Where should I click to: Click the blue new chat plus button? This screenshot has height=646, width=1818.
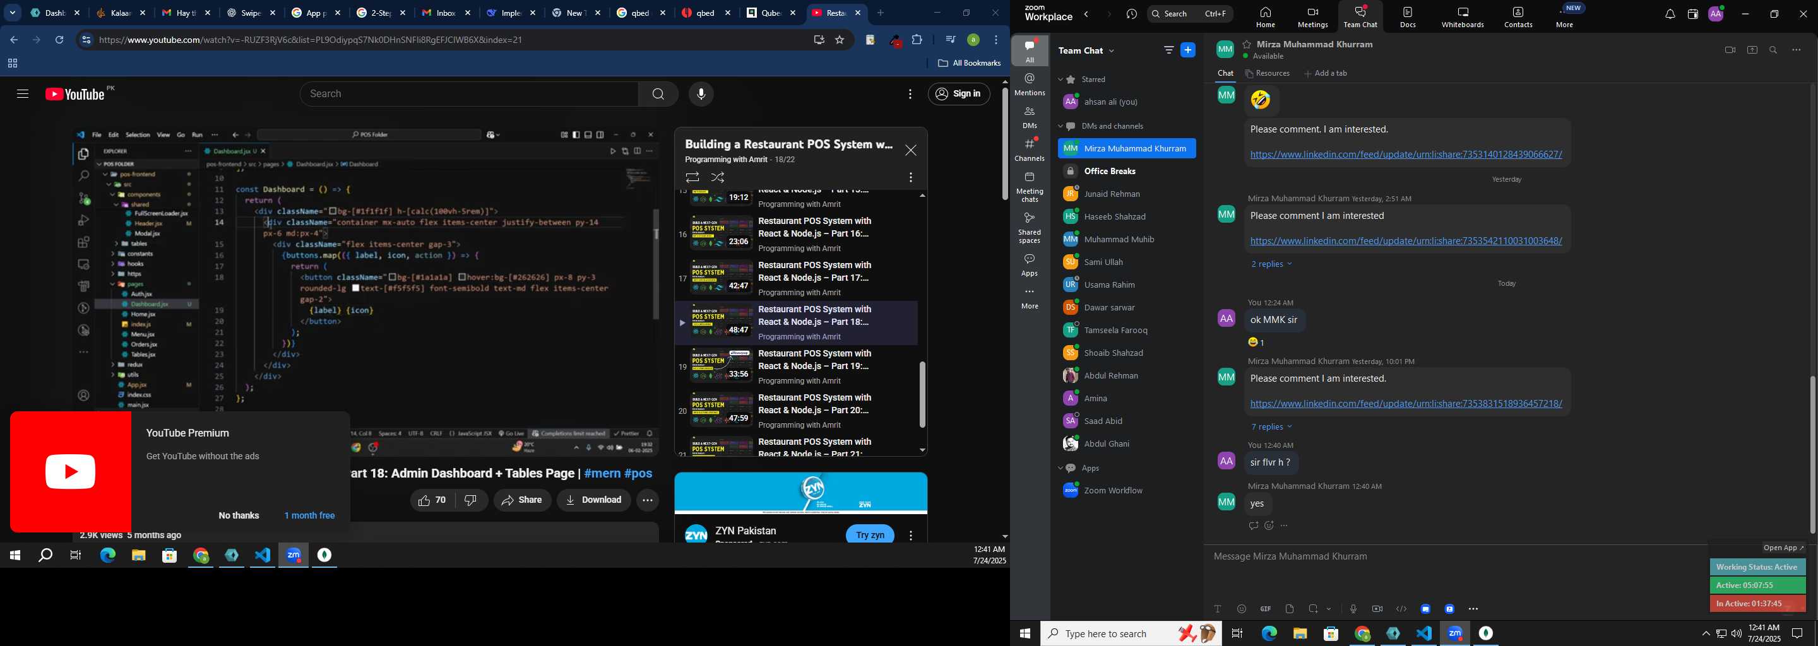tap(1189, 50)
